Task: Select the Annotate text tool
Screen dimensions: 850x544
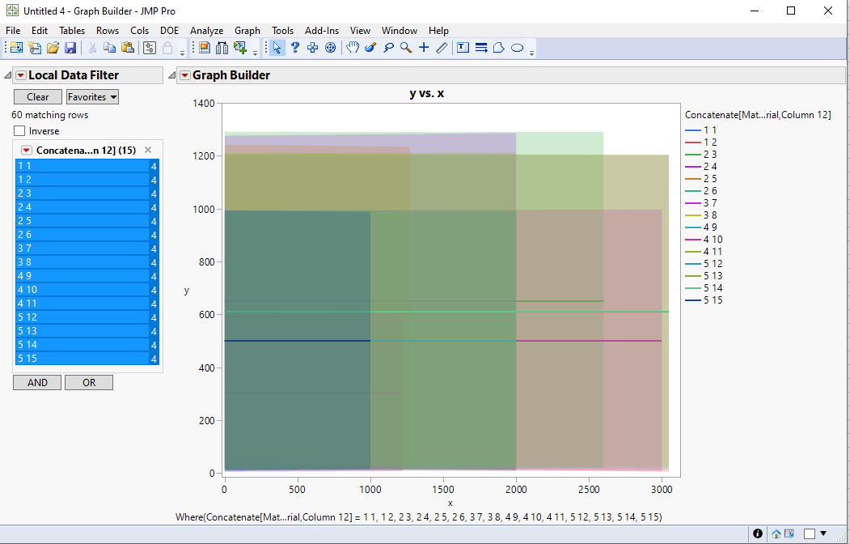Action: point(462,48)
